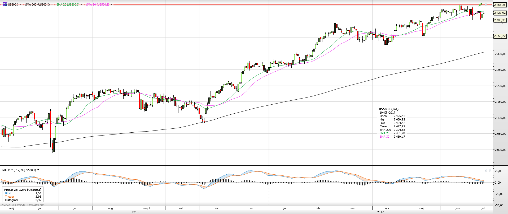Select the febr. month on time axis
508x214 pixels.
point(319,208)
